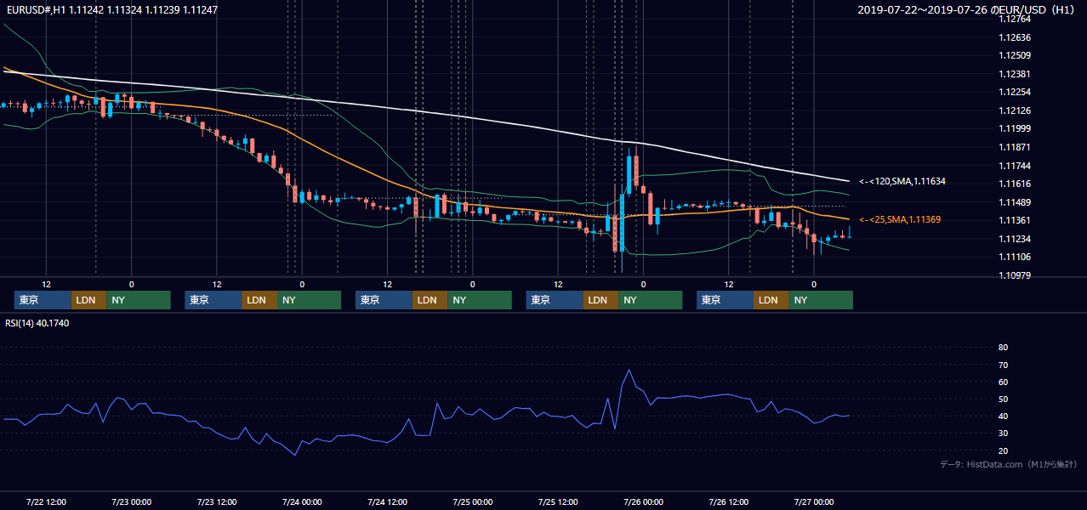Click RSI axis level 30

pos(1003,433)
